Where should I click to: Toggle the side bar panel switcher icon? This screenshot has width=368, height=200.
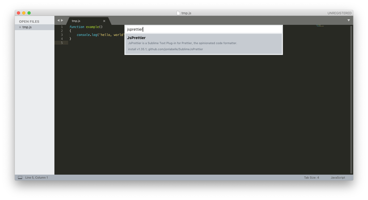[20, 178]
